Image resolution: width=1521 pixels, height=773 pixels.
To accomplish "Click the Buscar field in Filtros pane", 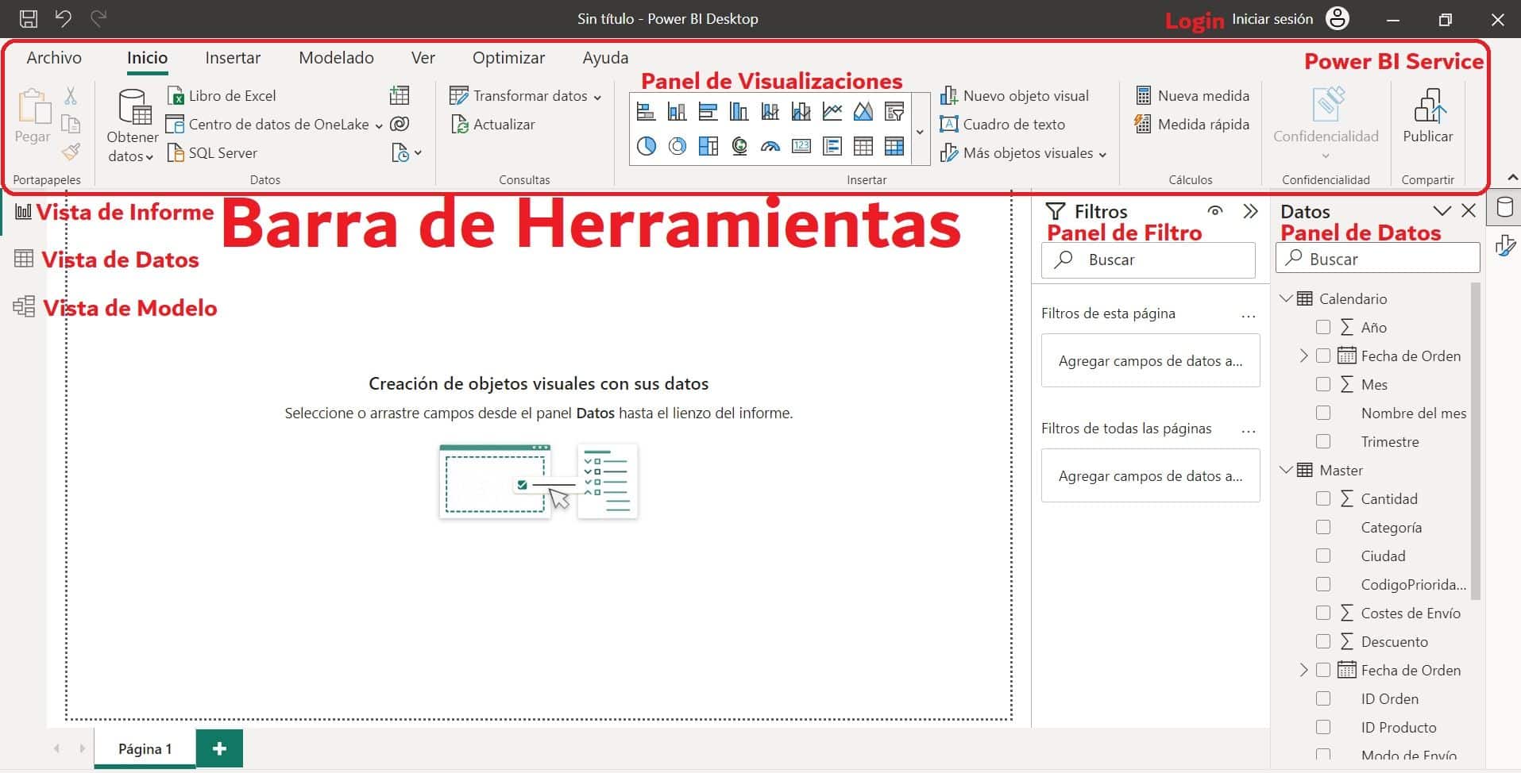I will coord(1148,260).
